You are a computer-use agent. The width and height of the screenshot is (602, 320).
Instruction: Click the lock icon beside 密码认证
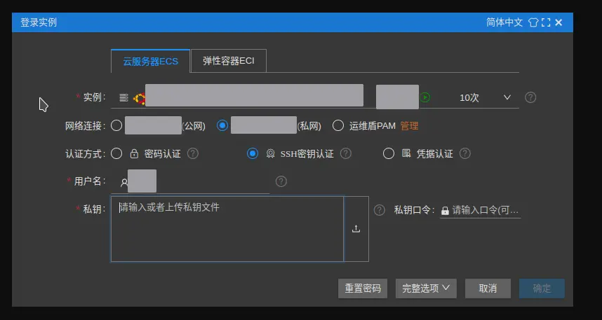(x=134, y=153)
